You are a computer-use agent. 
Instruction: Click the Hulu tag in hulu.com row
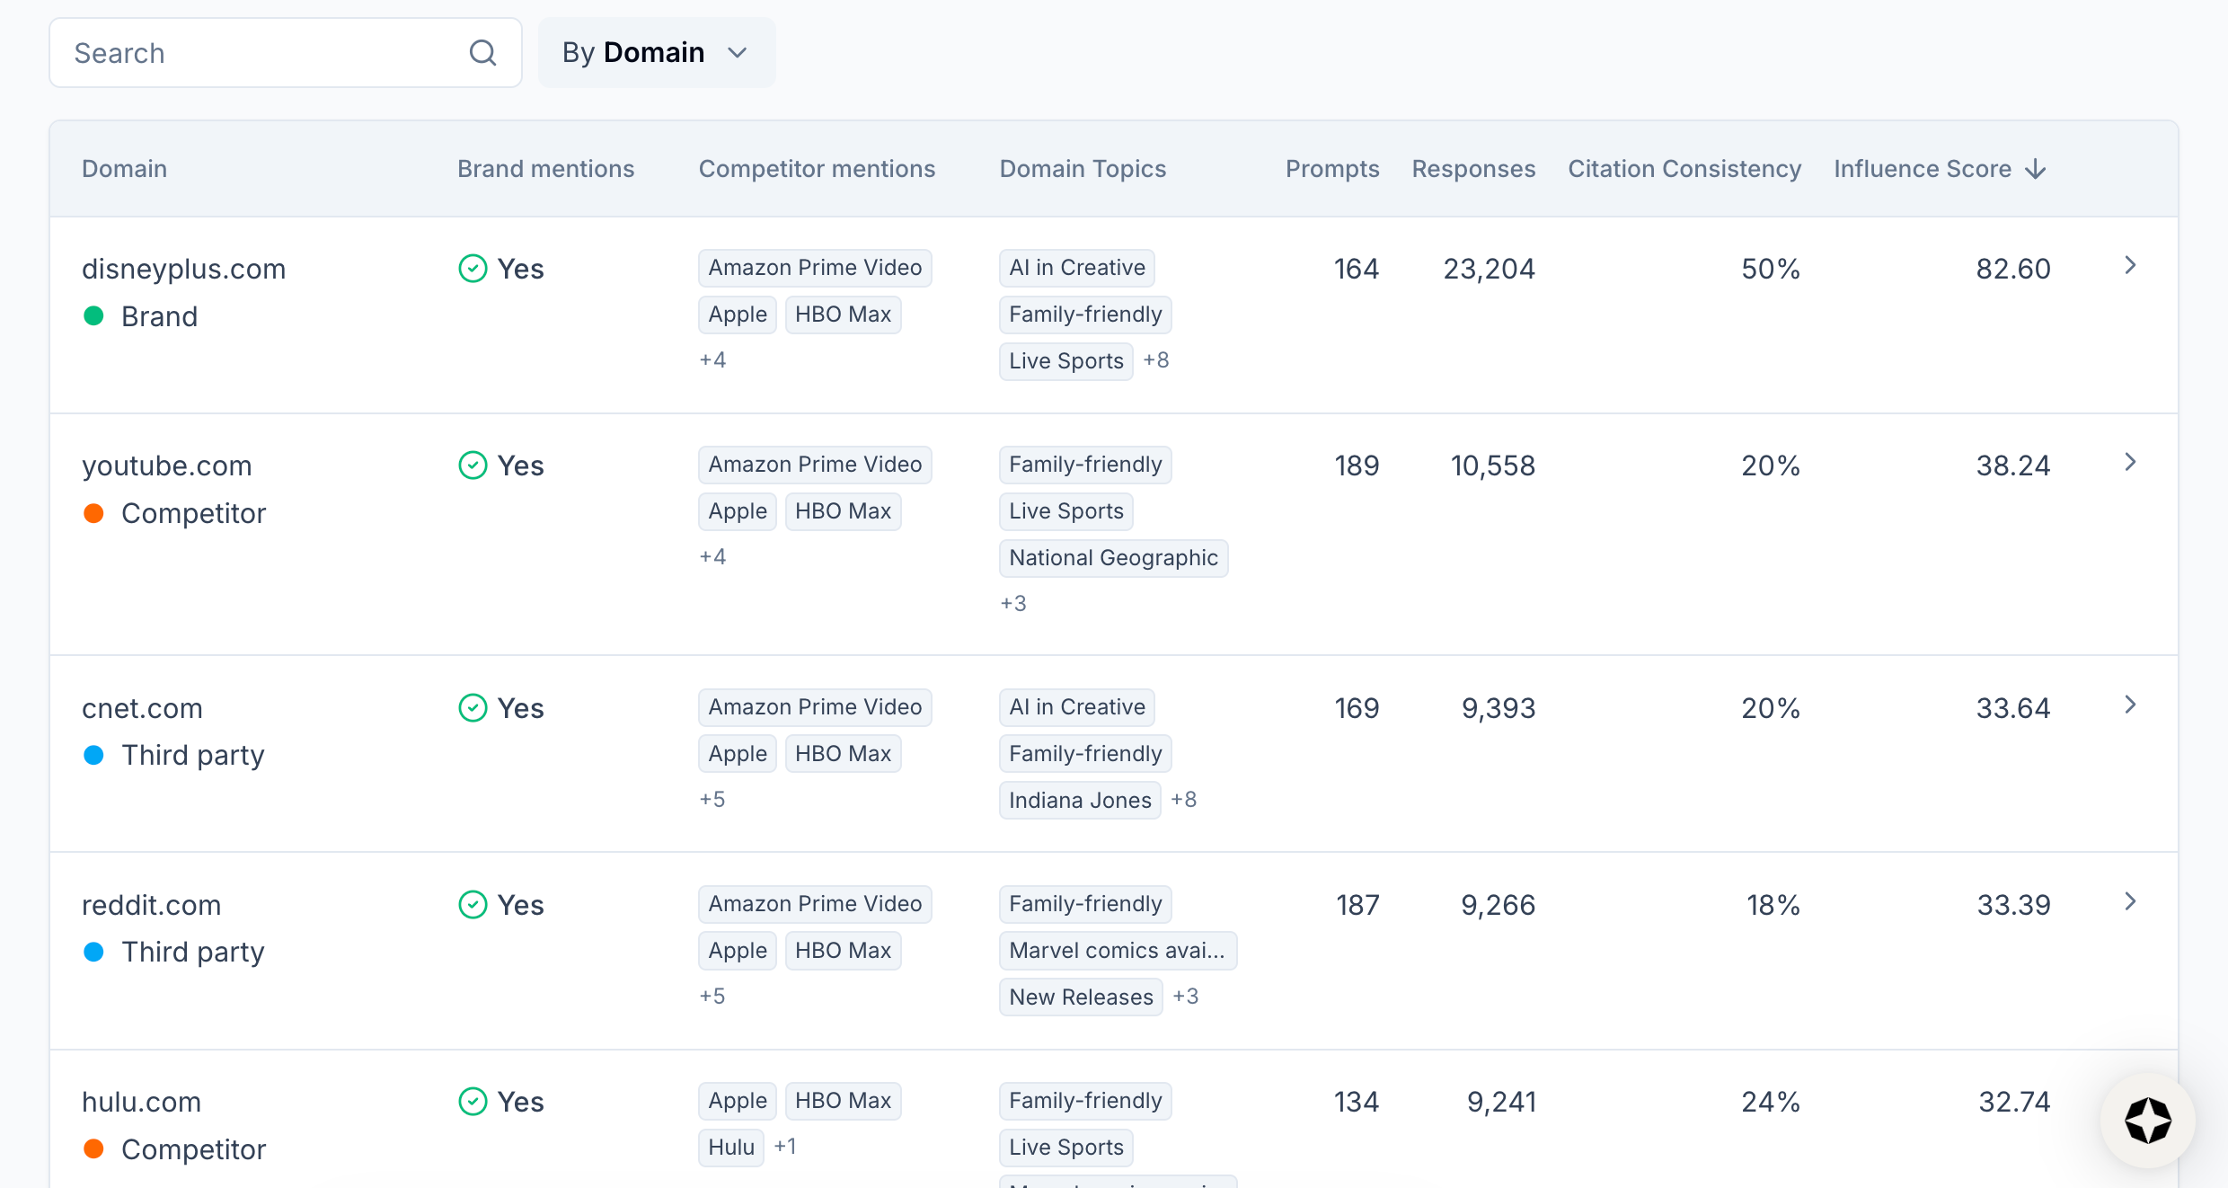point(731,1148)
